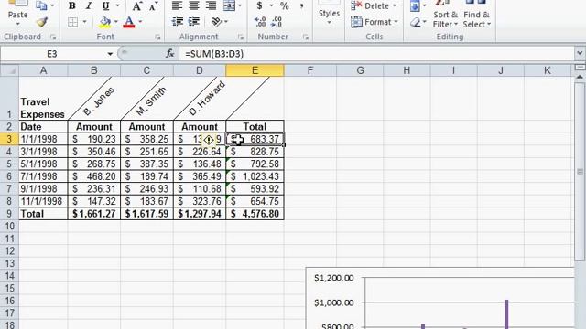This screenshot has height=329, width=586.
Task: Open the Font dialog launcher
Action: [x=157, y=37]
